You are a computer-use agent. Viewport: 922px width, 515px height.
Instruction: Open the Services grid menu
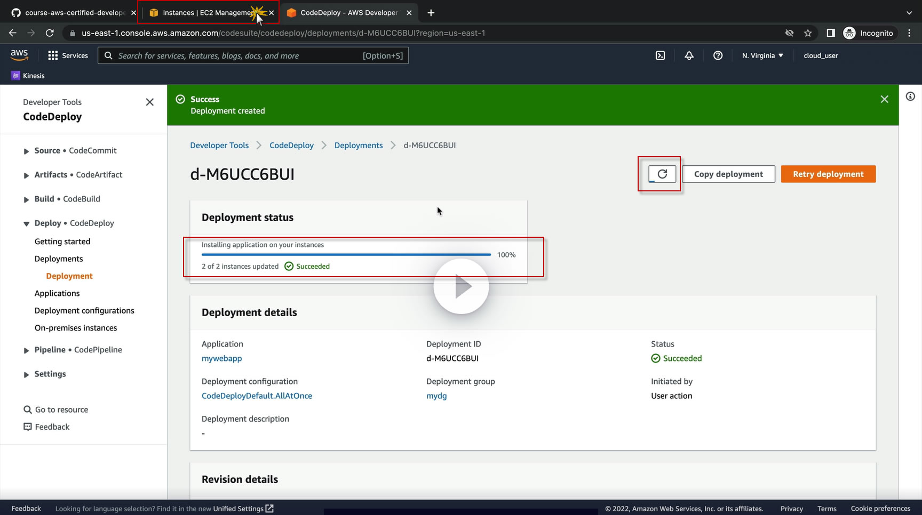(68, 55)
